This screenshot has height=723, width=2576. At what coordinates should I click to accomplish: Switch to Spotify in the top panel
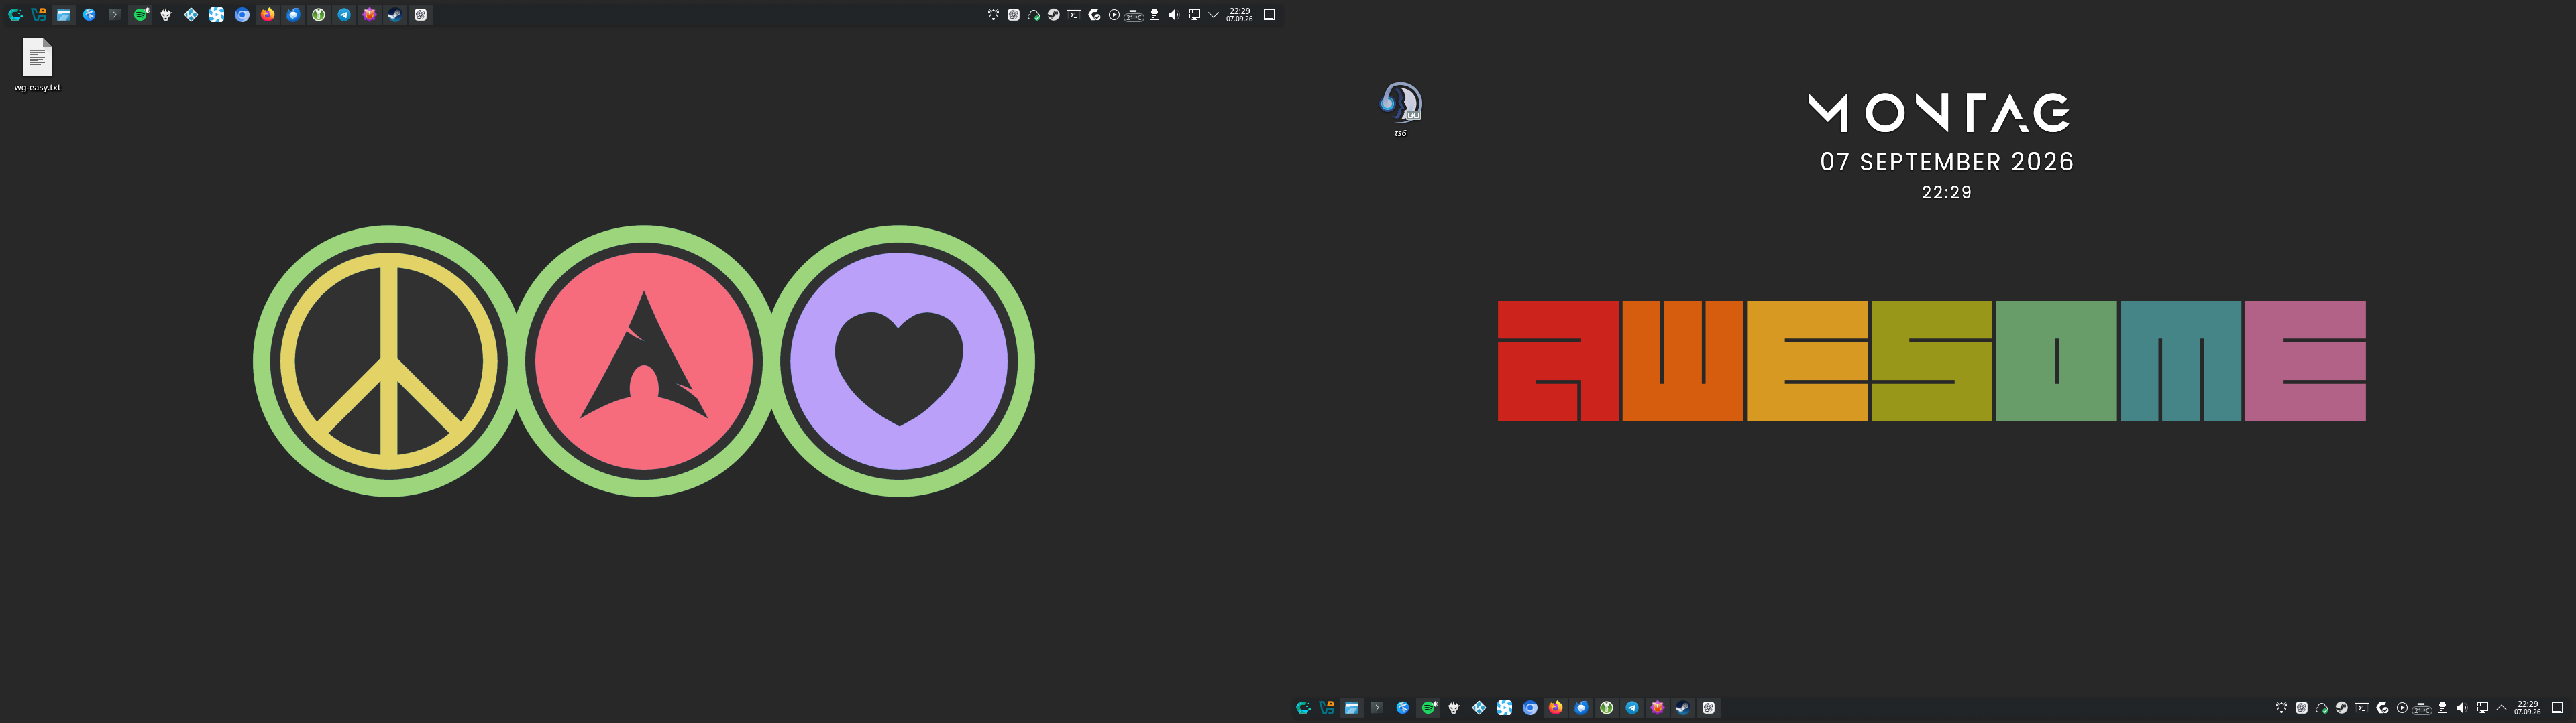click(x=141, y=15)
